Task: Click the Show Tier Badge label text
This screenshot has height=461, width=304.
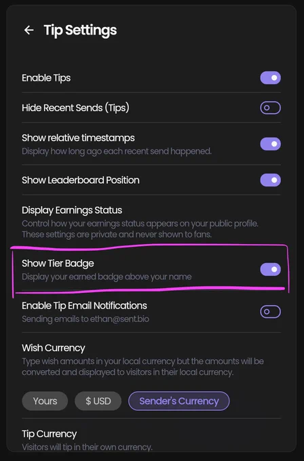Action: click(58, 264)
